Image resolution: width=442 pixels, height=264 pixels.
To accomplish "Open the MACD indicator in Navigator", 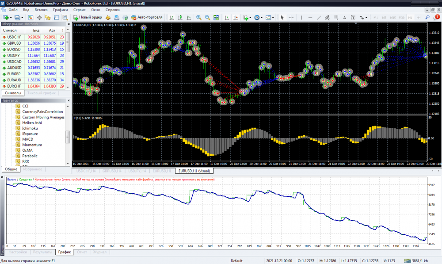I will pos(27,139).
